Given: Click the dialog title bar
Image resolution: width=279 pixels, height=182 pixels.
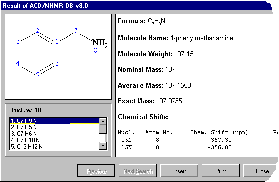Looking at the screenshot, I should [x=136, y=6].
